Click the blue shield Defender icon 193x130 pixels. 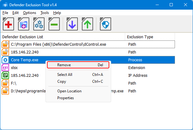(106, 24)
